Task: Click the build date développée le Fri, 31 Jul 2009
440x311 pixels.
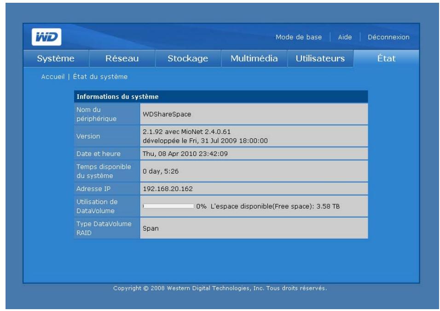Action: coord(205,140)
